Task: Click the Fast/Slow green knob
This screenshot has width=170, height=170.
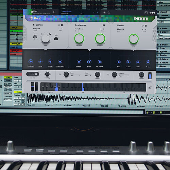Action: 100,38
